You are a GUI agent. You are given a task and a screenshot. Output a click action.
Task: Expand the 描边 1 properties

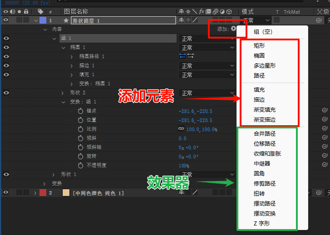point(72,66)
